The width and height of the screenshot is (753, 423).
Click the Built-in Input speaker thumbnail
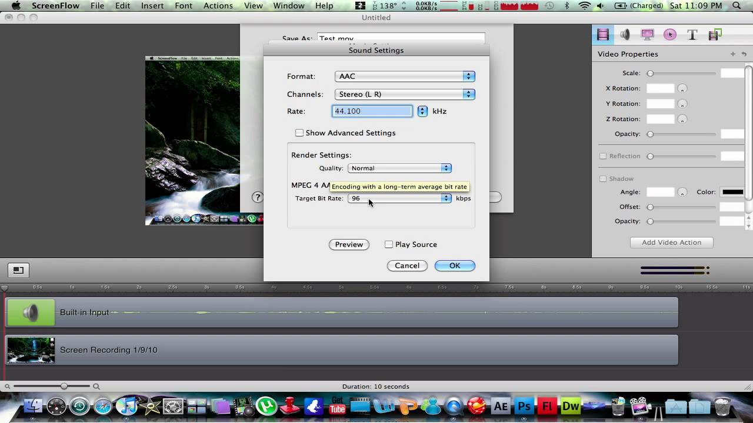point(31,313)
